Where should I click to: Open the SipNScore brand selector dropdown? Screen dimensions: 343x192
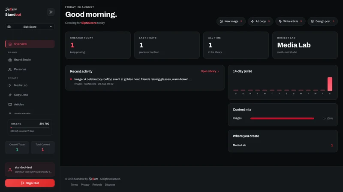point(30,27)
